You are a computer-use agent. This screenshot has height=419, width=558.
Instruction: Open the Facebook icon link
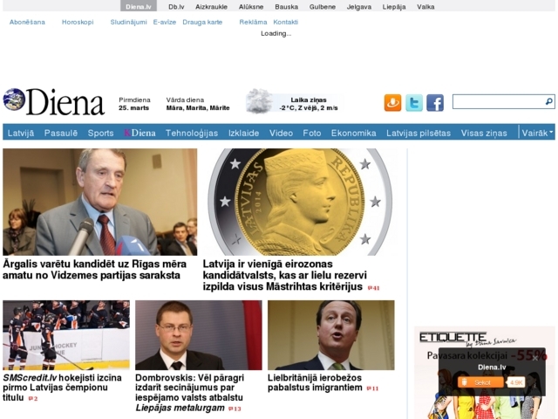(x=435, y=103)
